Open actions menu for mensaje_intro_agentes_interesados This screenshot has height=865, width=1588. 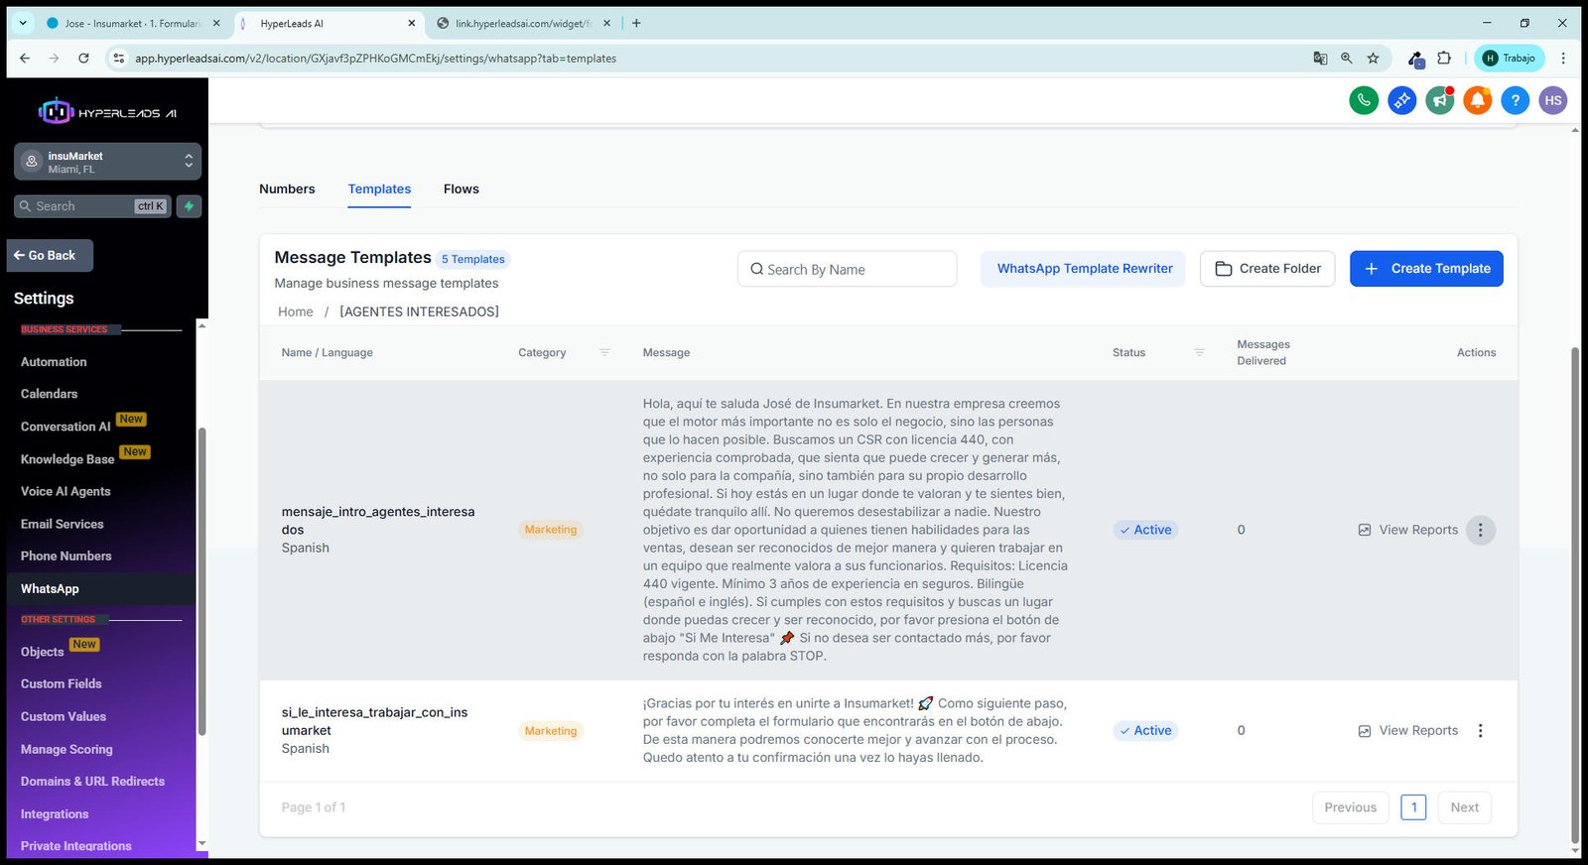coord(1480,530)
